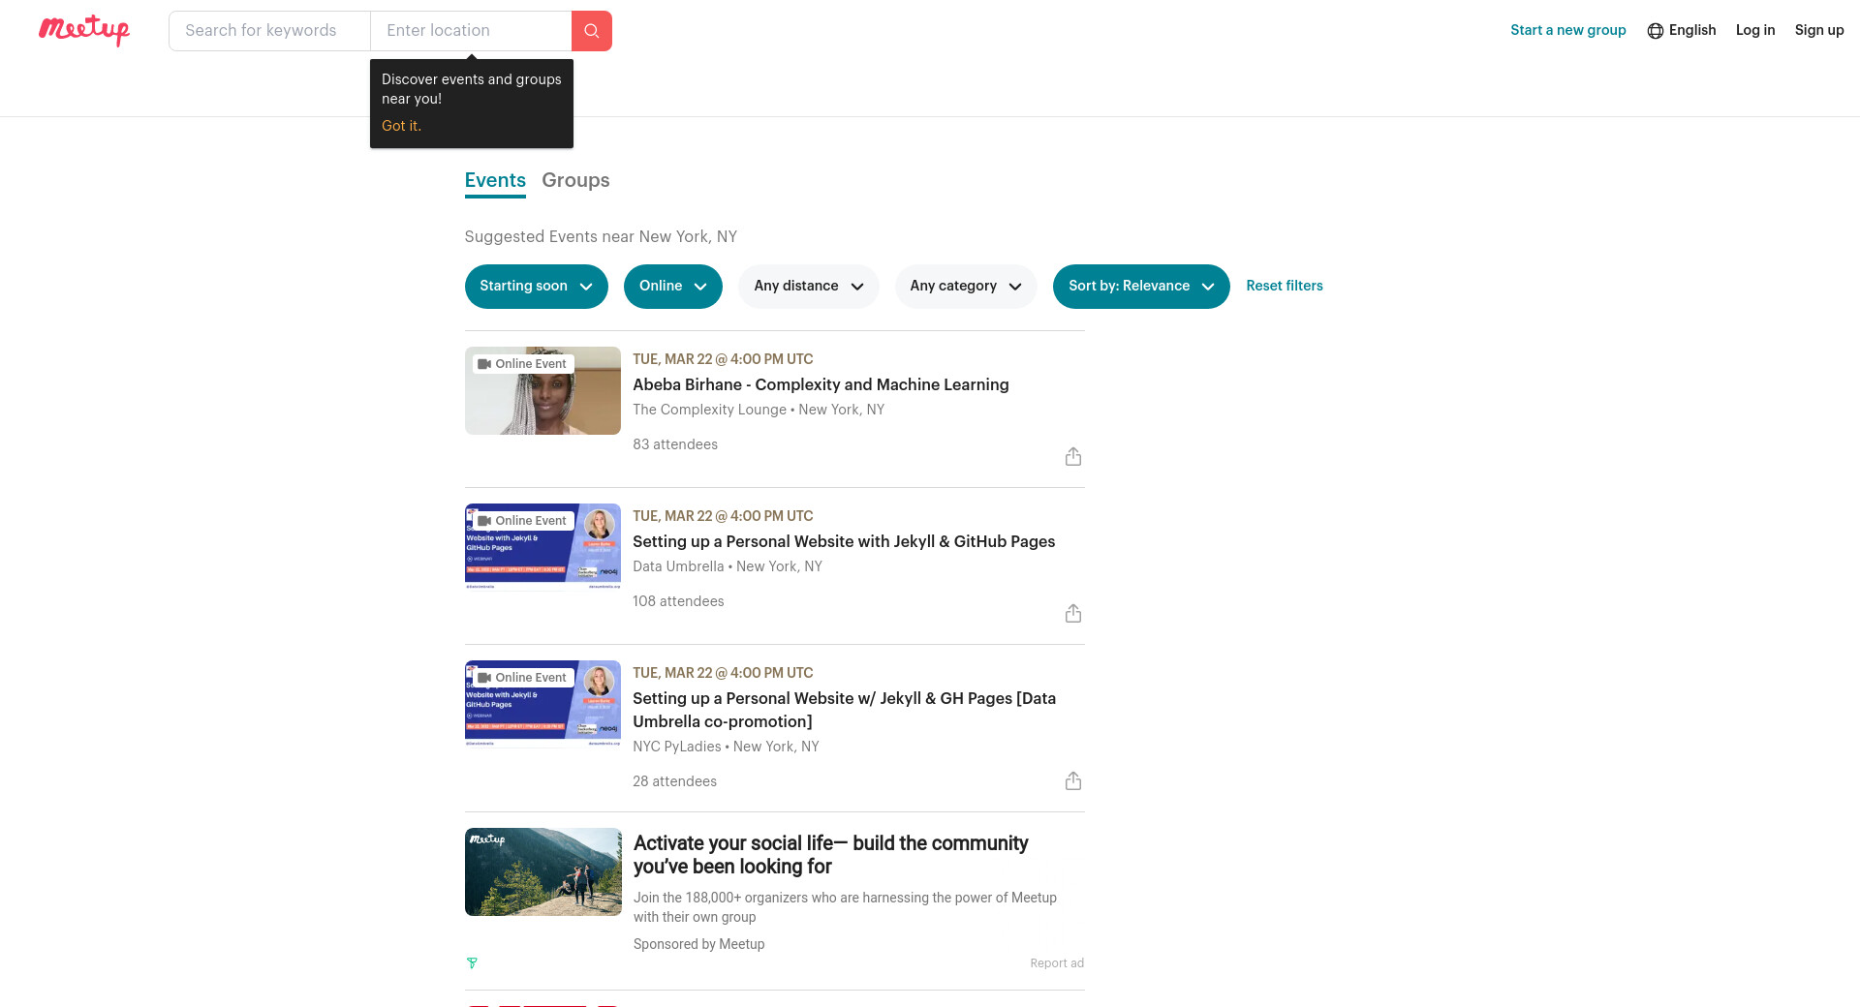
Task: Click Sponsored by Meetup text
Action: (x=699, y=944)
